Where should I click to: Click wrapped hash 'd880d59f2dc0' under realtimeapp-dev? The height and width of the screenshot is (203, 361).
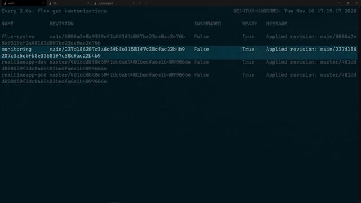54,69
